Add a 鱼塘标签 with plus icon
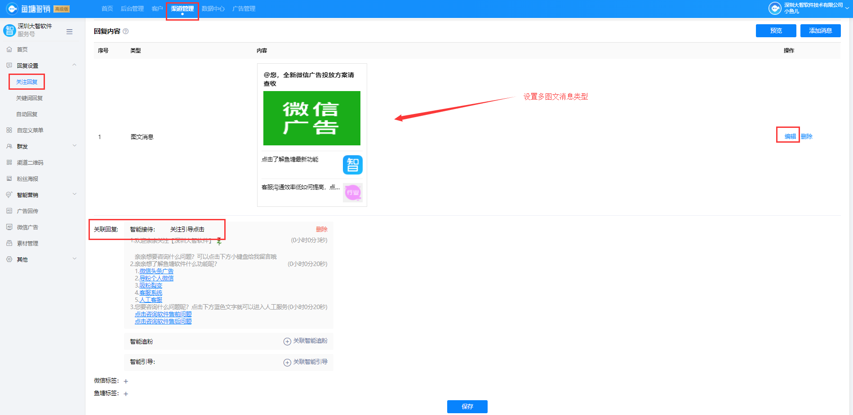 tap(126, 394)
